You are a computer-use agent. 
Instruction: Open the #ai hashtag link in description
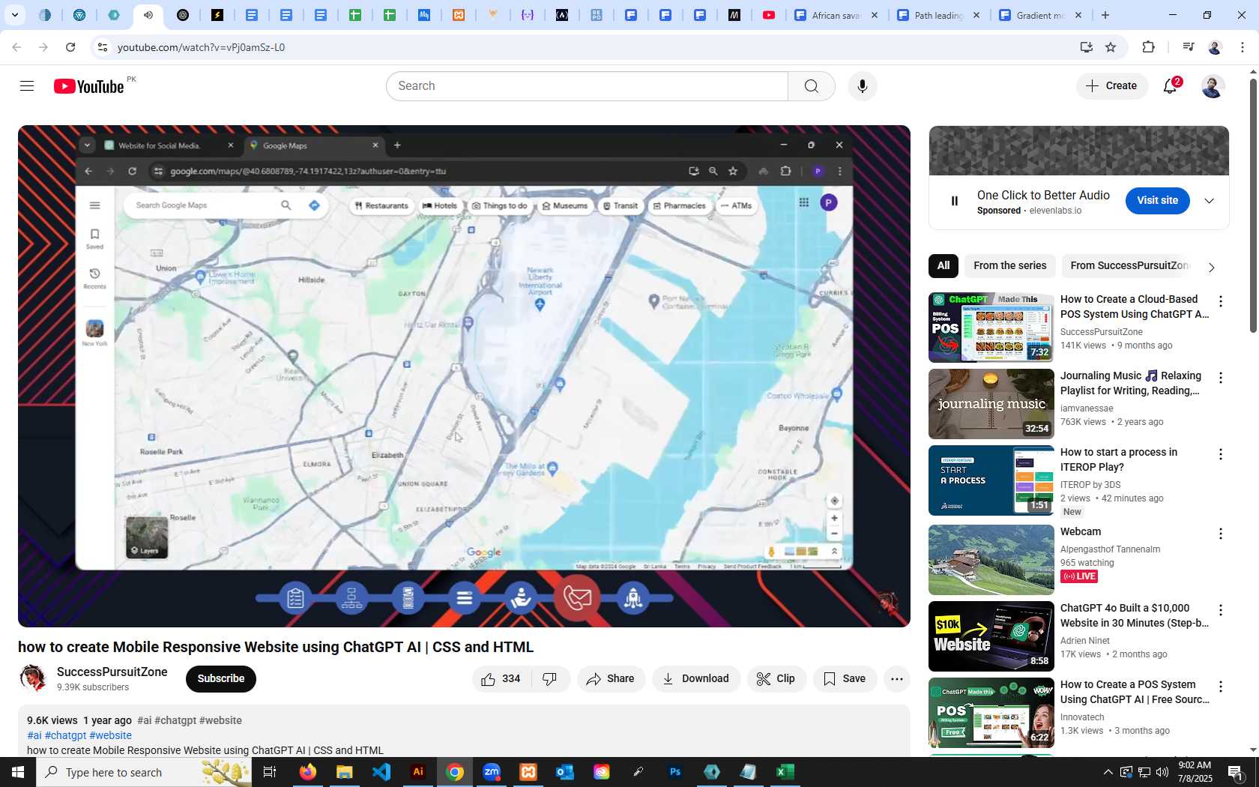pyautogui.click(x=34, y=736)
